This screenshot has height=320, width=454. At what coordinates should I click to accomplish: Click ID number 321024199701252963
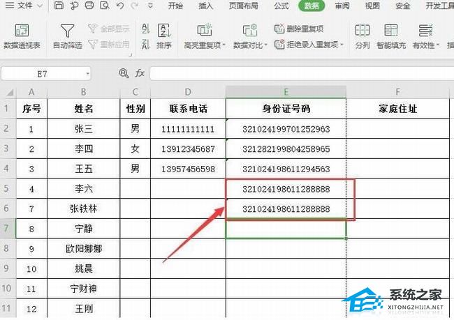pos(286,129)
